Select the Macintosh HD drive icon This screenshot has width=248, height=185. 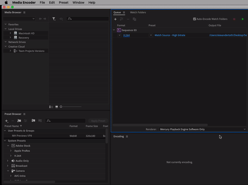(15, 33)
